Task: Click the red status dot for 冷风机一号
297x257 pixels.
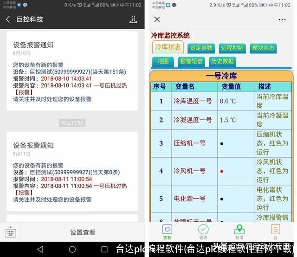Action: 222,171
